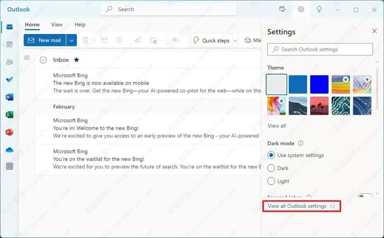Click the February group header
The width and height of the screenshot is (384, 238).
coord(64,107)
